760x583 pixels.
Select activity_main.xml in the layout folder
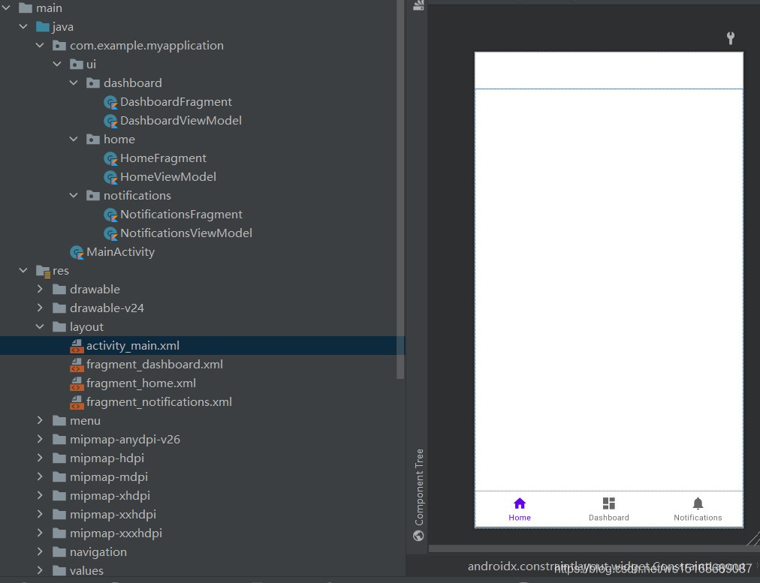[x=133, y=346]
